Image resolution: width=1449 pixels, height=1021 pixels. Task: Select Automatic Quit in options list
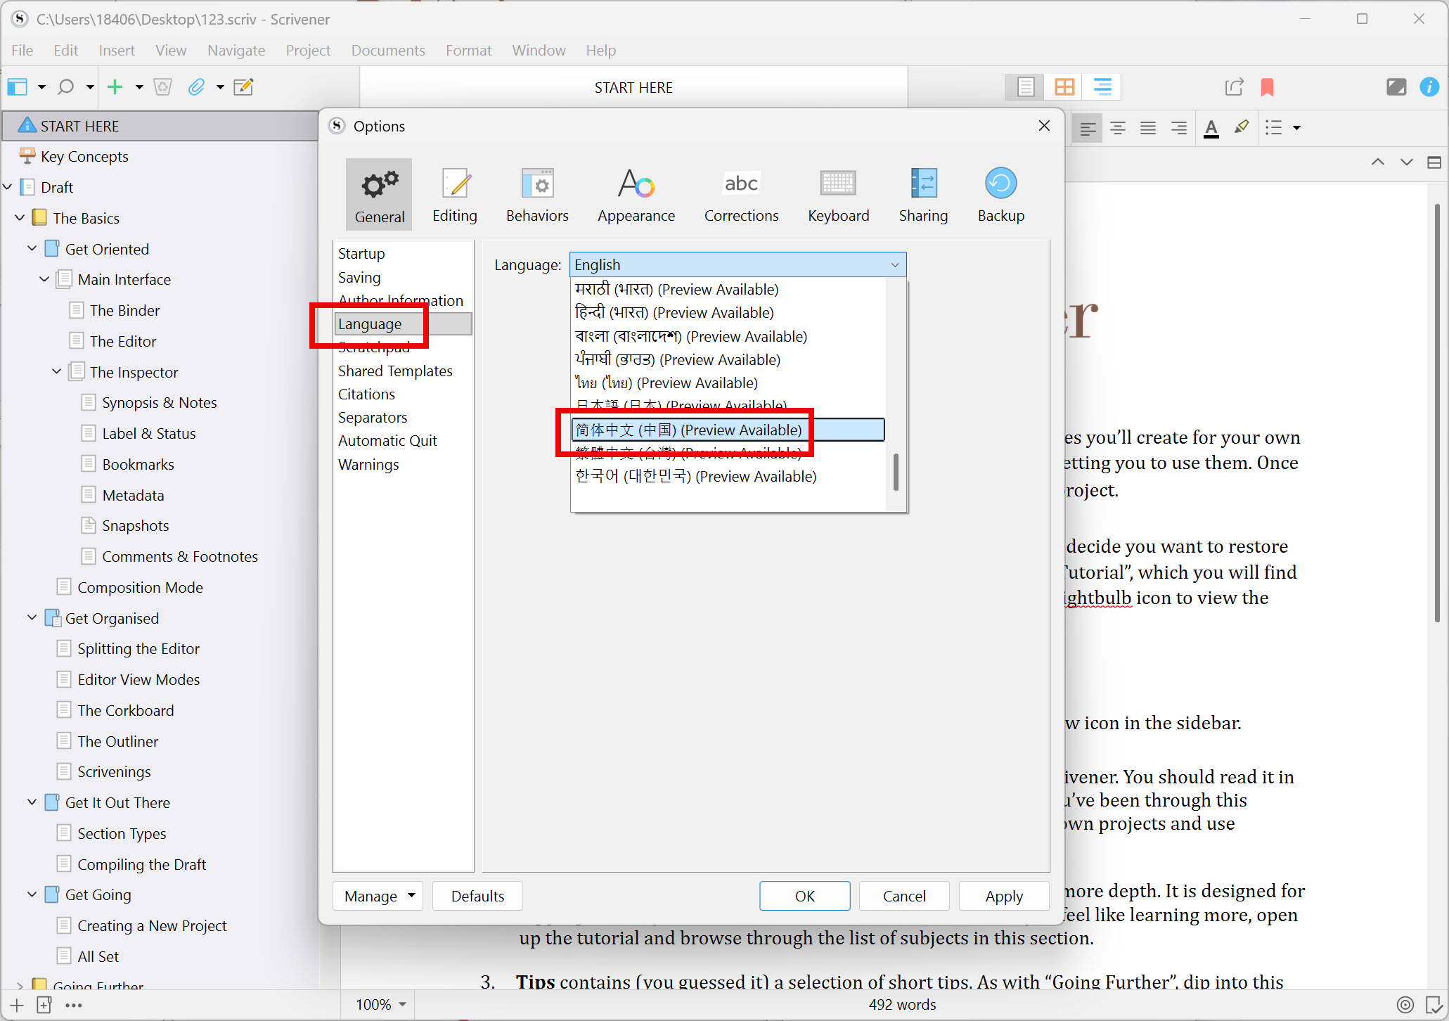click(x=387, y=441)
